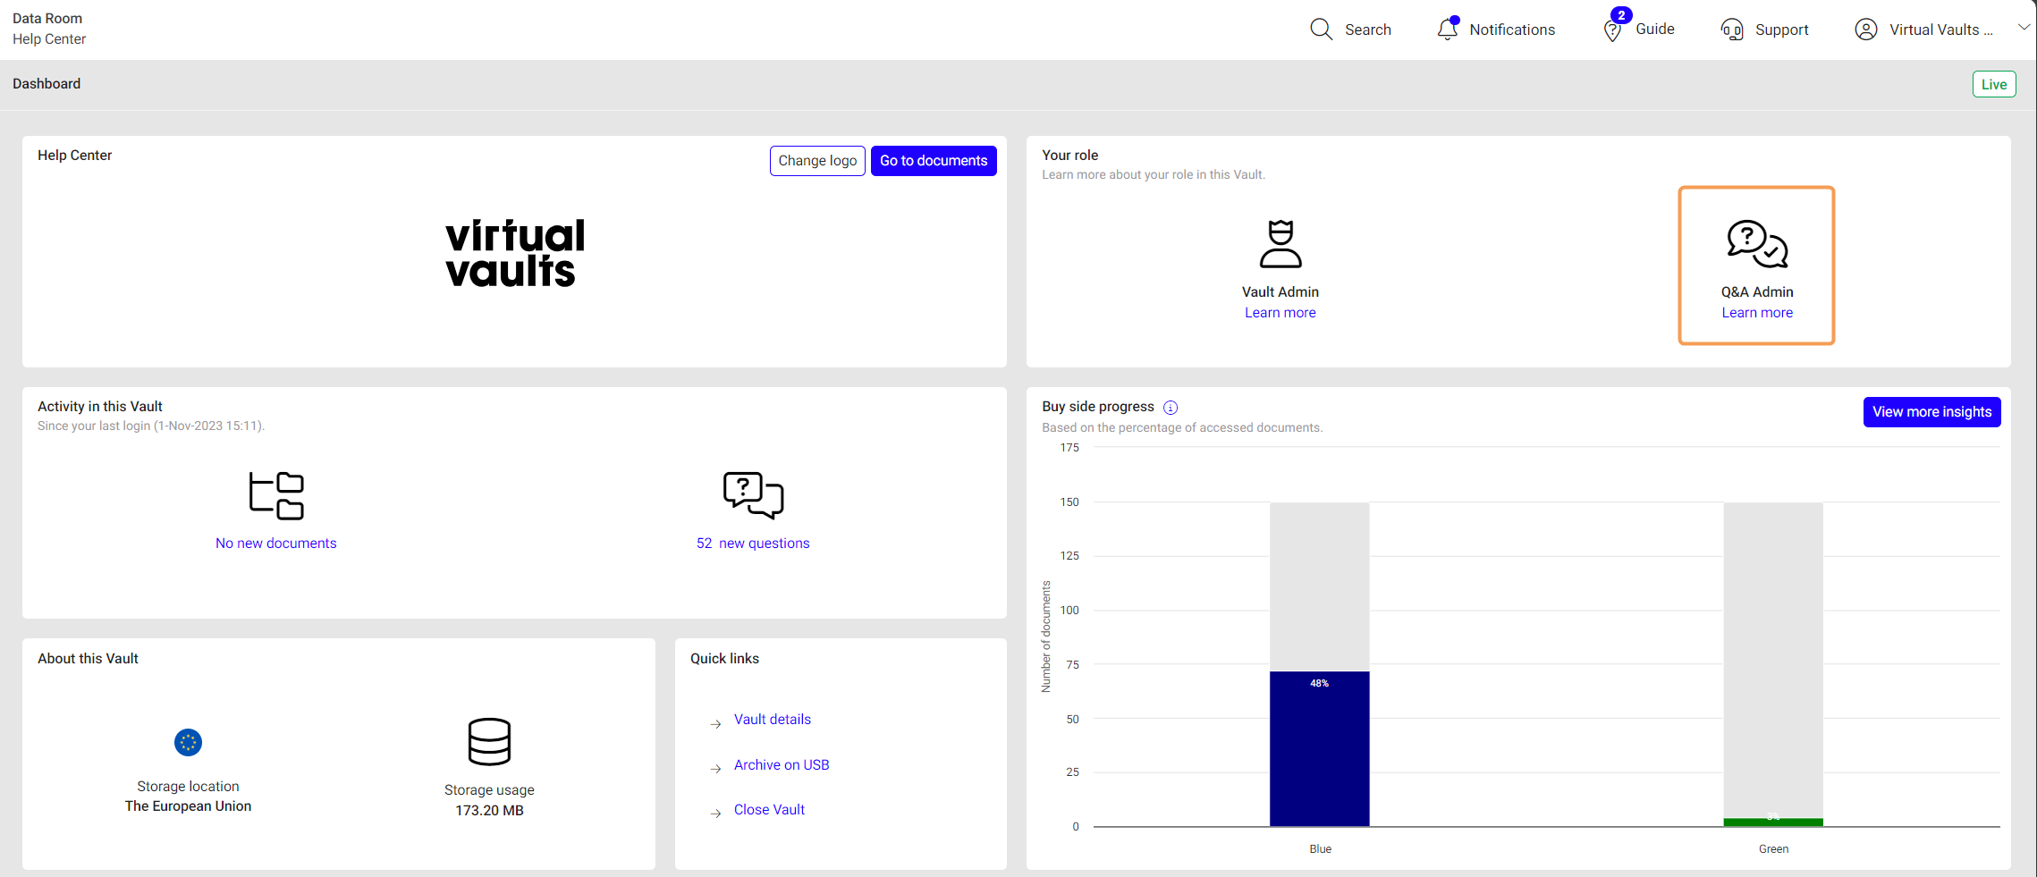This screenshot has width=2037, height=877.
Task: Open the Vault details quick link
Action: point(772,720)
